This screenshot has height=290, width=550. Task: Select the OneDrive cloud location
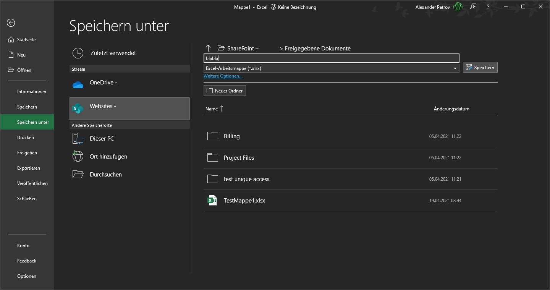coord(129,84)
